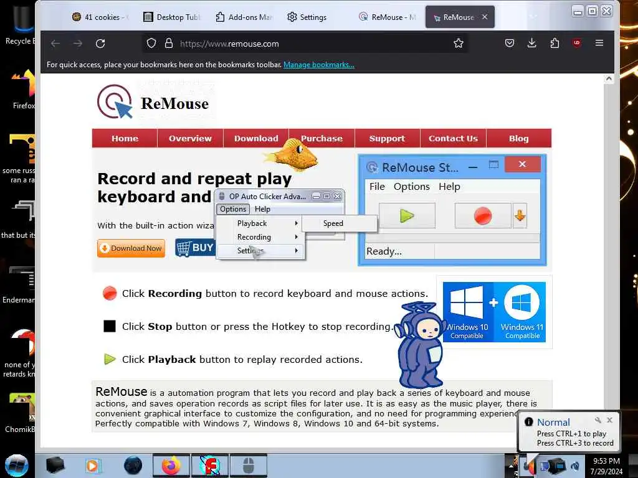Switch to the Add-ons Manager tab
This screenshot has width=638, height=478.
coord(244,17)
